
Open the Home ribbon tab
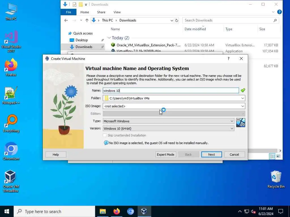(x=84, y=12)
